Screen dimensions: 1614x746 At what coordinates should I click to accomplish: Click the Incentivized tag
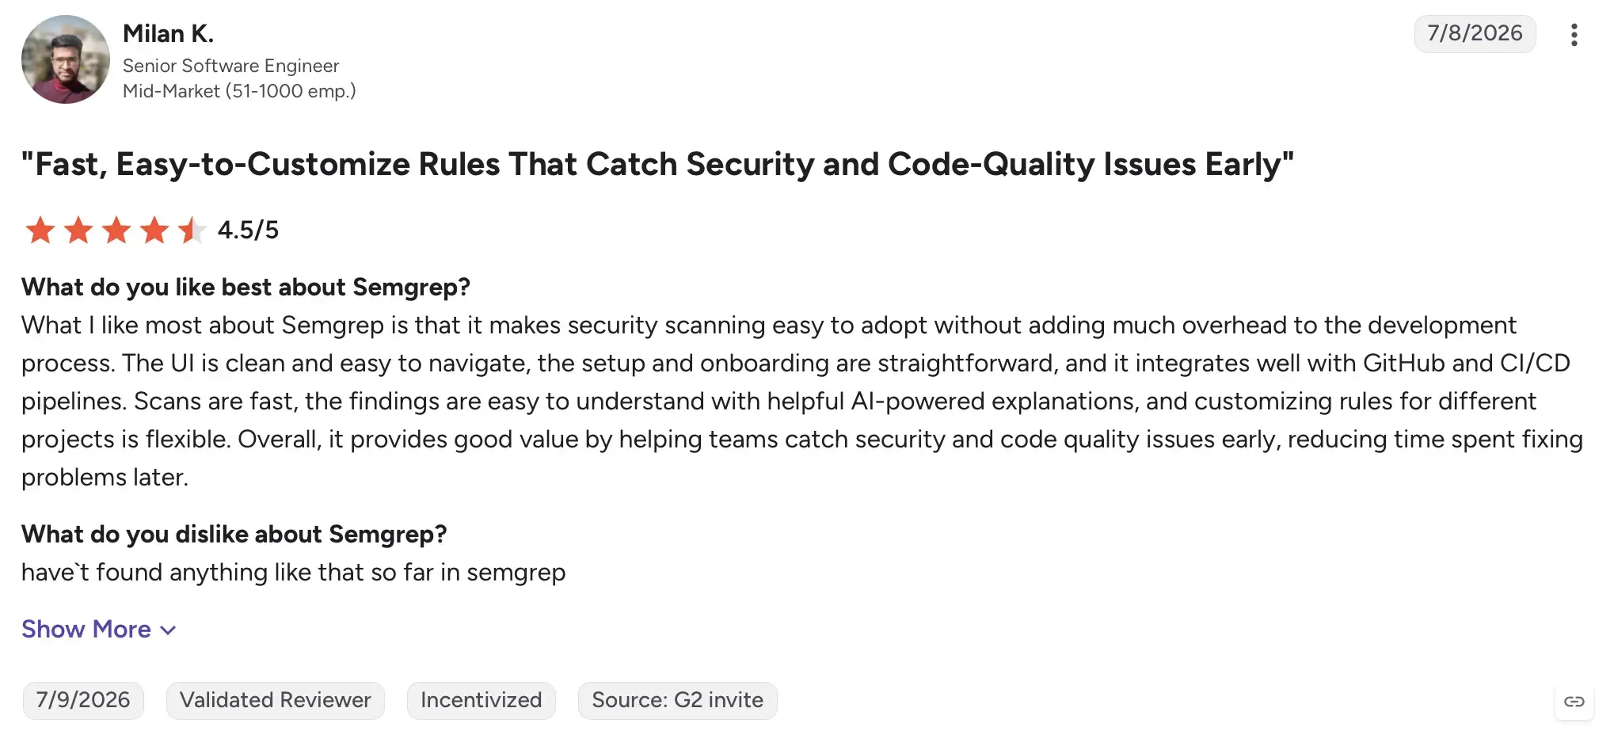tap(482, 700)
